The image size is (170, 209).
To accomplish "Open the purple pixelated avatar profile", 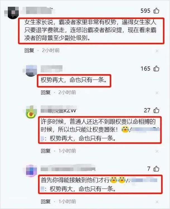I will click(x=31, y=171).
